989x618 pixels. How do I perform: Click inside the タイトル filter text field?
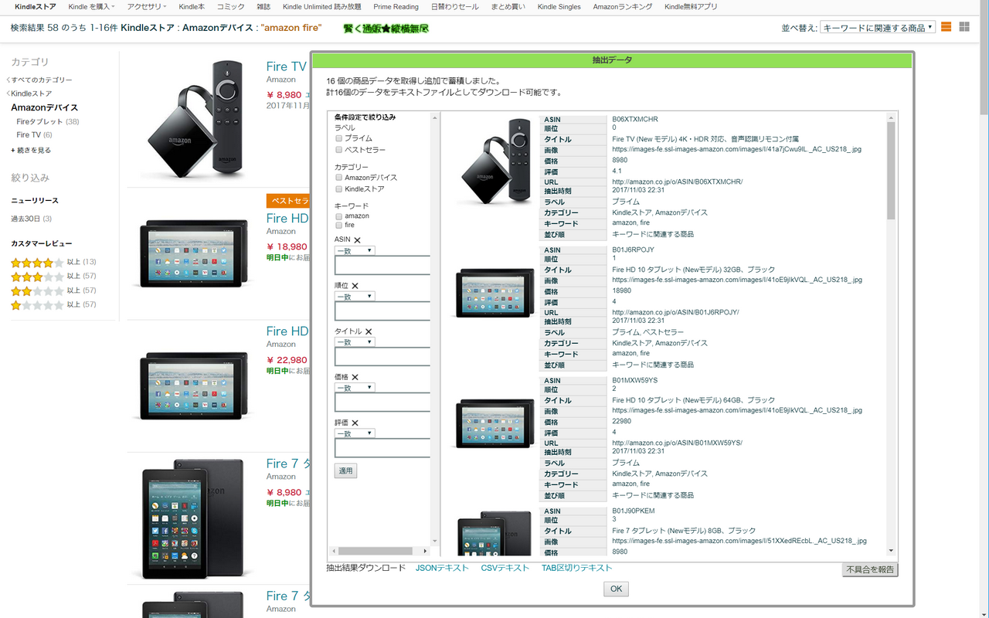(382, 356)
